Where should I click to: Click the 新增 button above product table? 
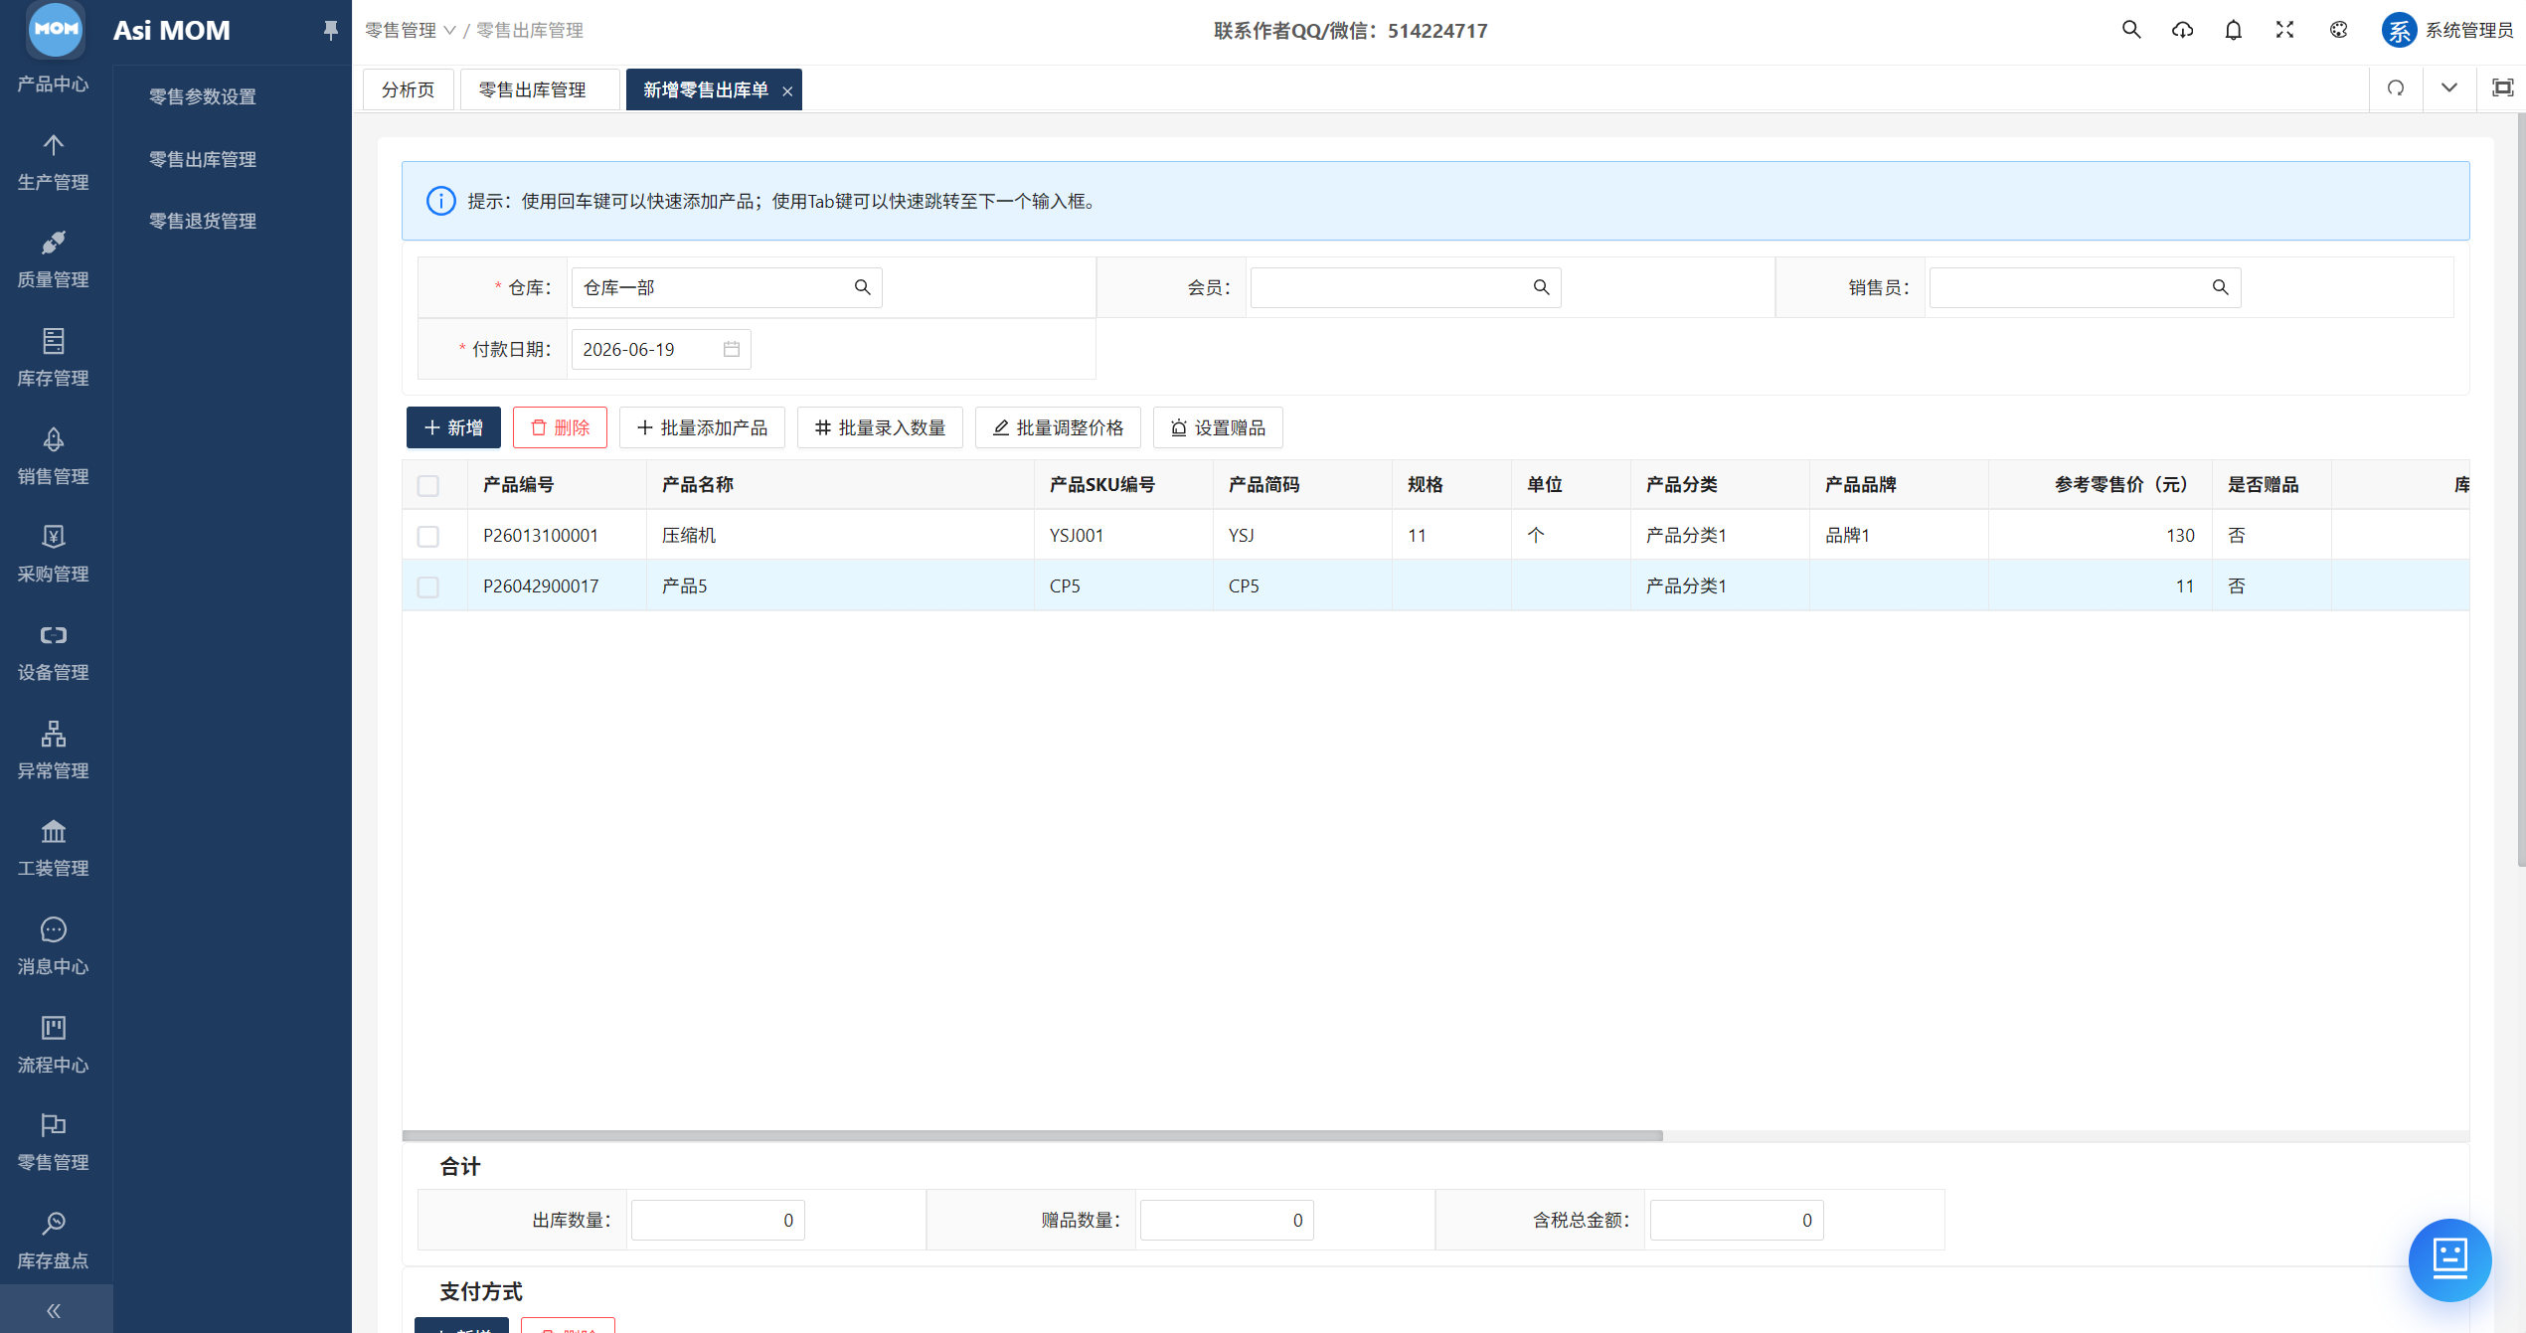453,427
